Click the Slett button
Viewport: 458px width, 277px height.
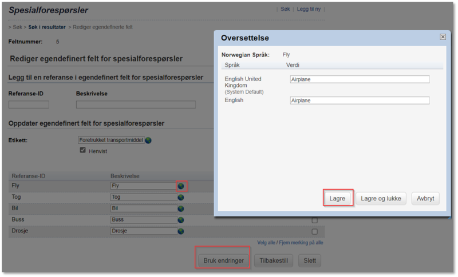[x=310, y=260]
